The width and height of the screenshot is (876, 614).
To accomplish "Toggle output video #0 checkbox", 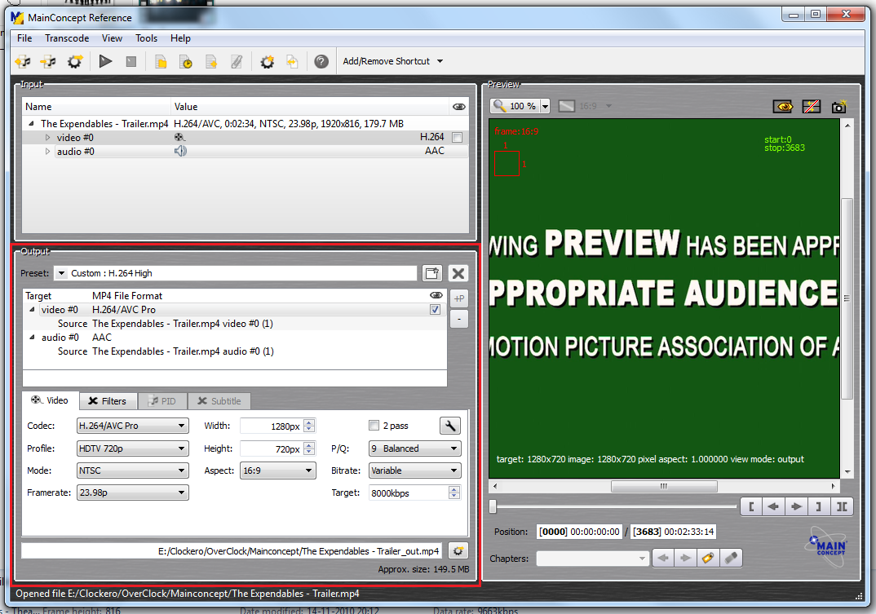I will (436, 310).
